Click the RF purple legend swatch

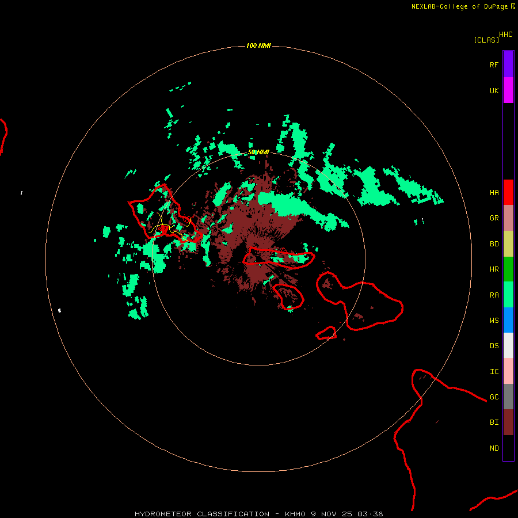coord(508,64)
